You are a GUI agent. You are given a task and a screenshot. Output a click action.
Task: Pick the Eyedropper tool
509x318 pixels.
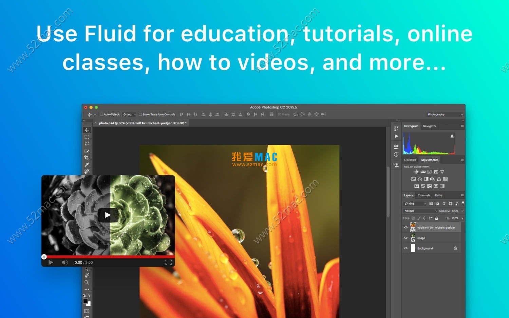[87, 165]
